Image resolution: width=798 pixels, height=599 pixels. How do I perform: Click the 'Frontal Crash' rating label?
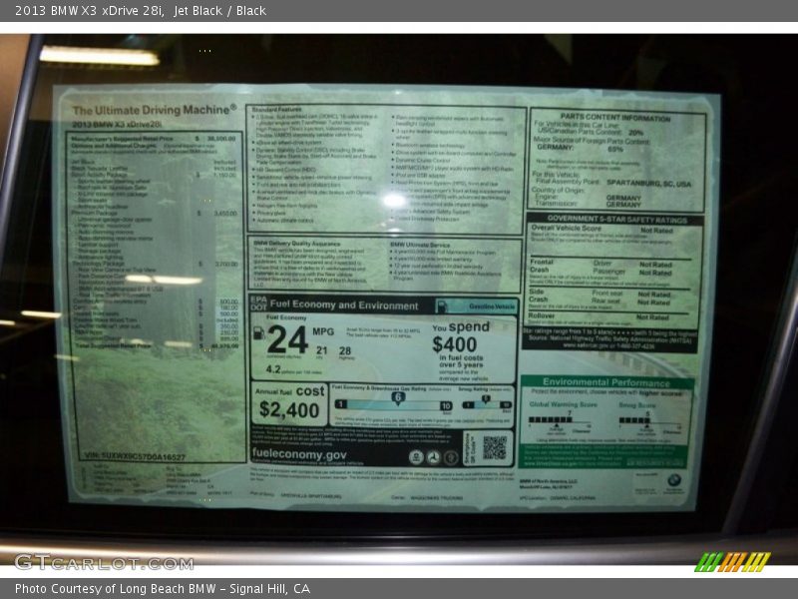click(541, 266)
